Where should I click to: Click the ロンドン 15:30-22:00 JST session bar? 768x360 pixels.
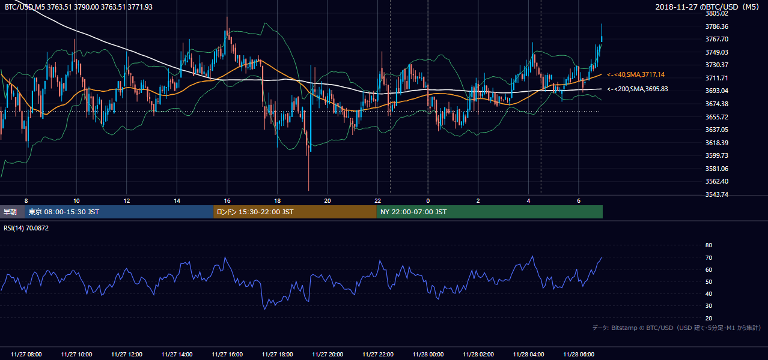(x=295, y=212)
